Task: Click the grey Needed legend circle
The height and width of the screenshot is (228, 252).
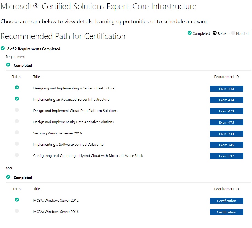Action: click(233, 33)
